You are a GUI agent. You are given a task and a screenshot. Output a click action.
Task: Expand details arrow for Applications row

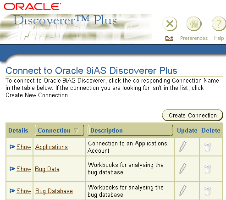[x=12, y=147]
